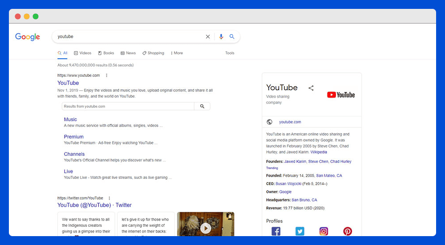Open YouTube's Instagram profile
The image size is (445, 245).
[x=324, y=231]
